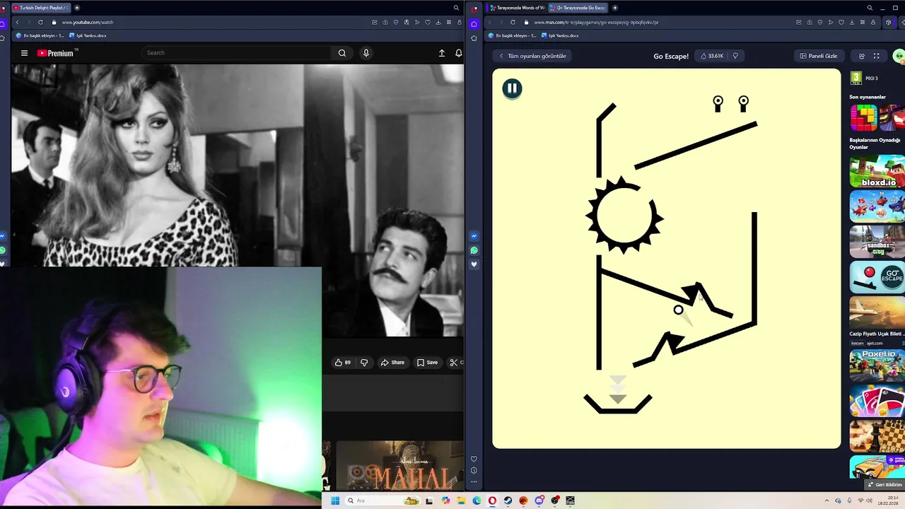This screenshot has width=905, height=509.
Task: Open YouTube notifications bell
Action: coord(459,53)
